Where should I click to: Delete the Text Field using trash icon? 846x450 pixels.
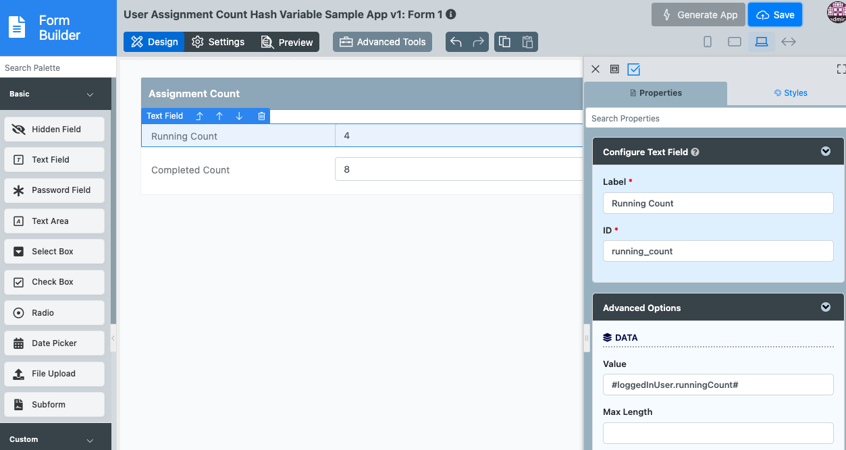(261, 116)
